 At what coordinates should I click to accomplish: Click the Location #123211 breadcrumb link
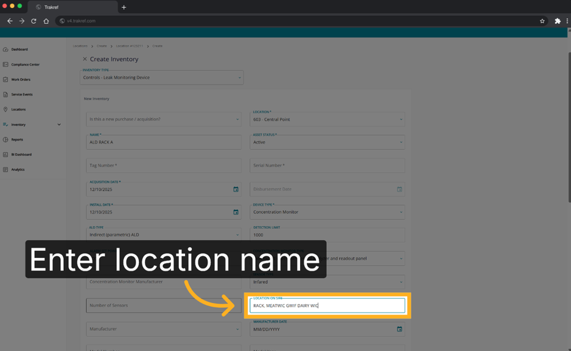(x=129, y=46)
